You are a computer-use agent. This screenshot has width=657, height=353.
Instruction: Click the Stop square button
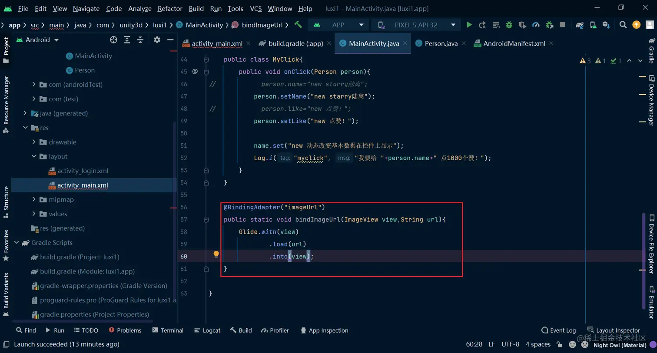pos(563,25)
